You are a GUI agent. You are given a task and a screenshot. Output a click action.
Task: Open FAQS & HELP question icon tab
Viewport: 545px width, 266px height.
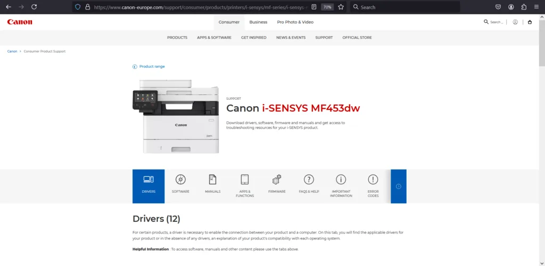point(309,186)
